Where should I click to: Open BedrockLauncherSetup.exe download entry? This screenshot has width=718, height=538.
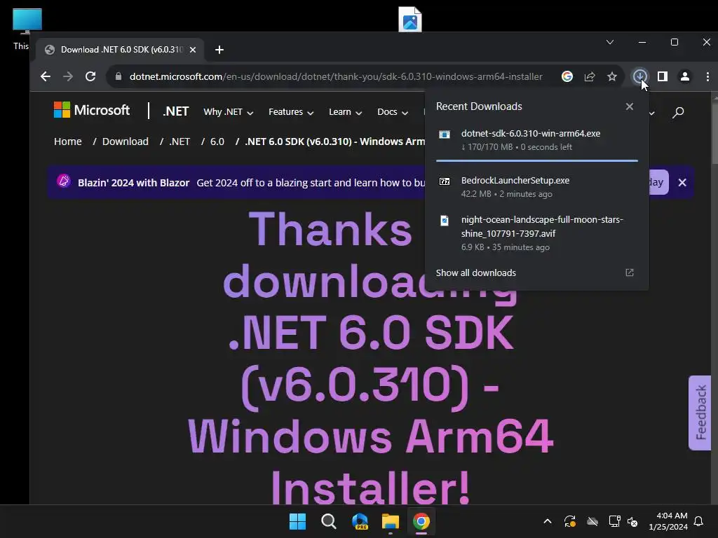point(536,186)
